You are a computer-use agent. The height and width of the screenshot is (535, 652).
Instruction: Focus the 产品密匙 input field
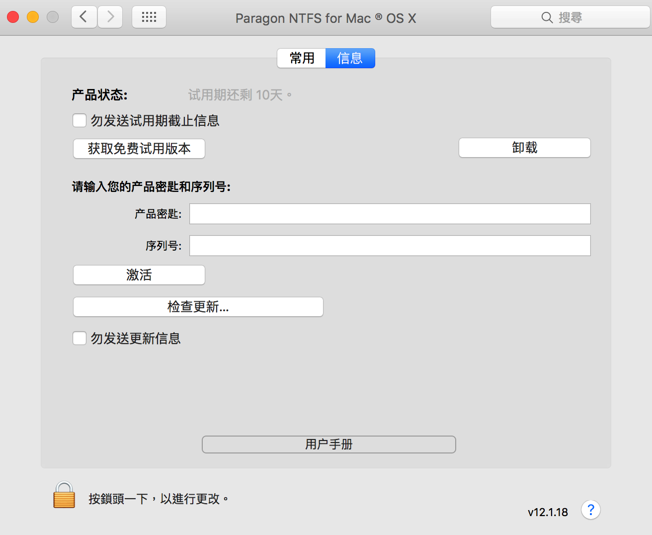pyautogui.click(x=390, y=214)
